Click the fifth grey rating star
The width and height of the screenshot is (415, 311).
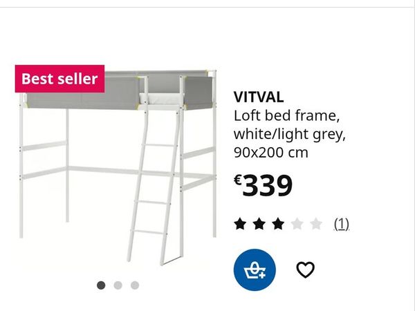tap(316, 224)
